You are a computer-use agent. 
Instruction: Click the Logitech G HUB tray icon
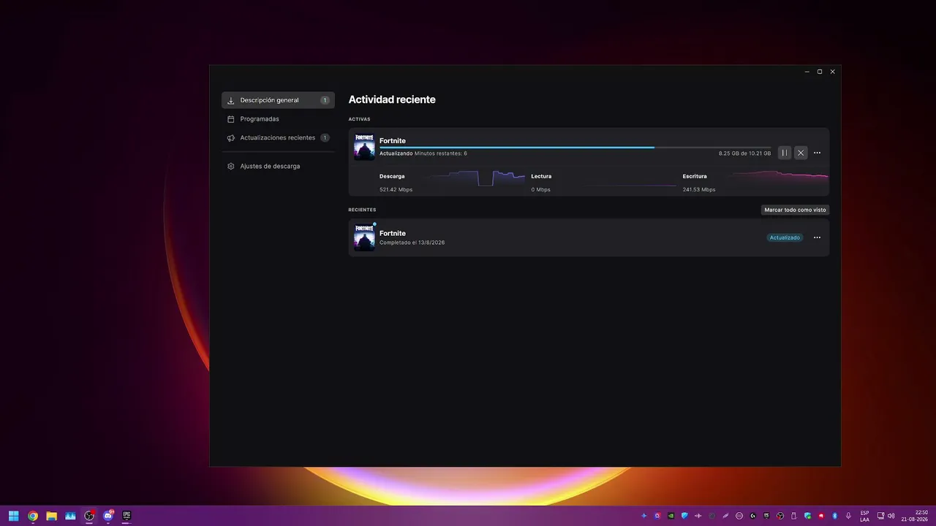coord(752,516)
